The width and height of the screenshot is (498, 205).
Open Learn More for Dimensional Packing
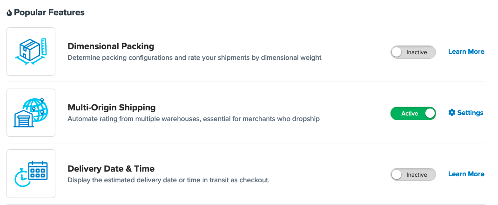(466, 51)
